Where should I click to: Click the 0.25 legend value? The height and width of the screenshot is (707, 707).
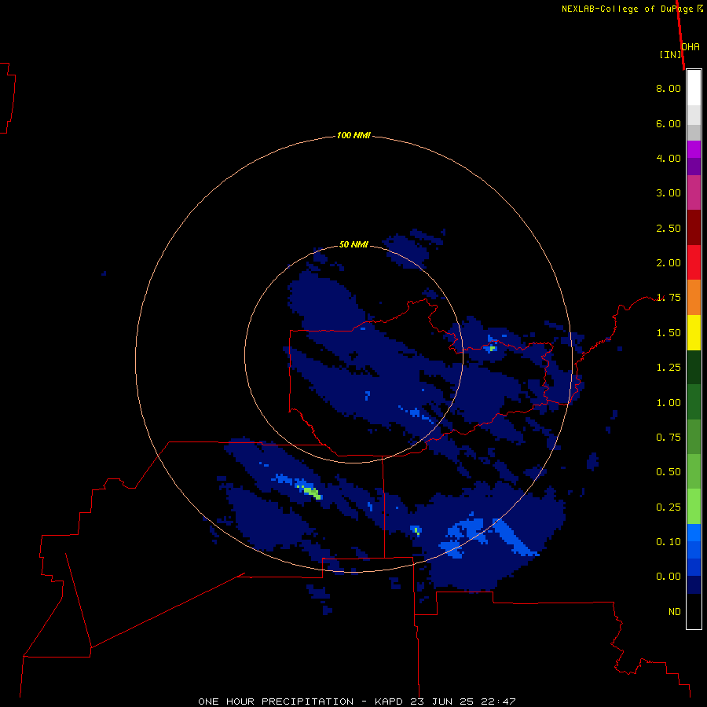669,507
